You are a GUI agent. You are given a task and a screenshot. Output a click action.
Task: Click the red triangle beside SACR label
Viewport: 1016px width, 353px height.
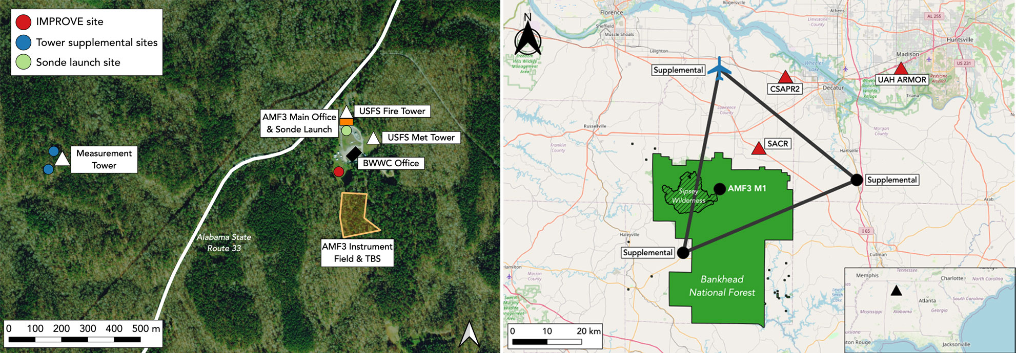coord(758,148)
